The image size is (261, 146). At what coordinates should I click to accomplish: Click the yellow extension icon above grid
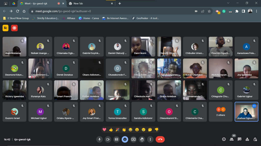[6, 28]
